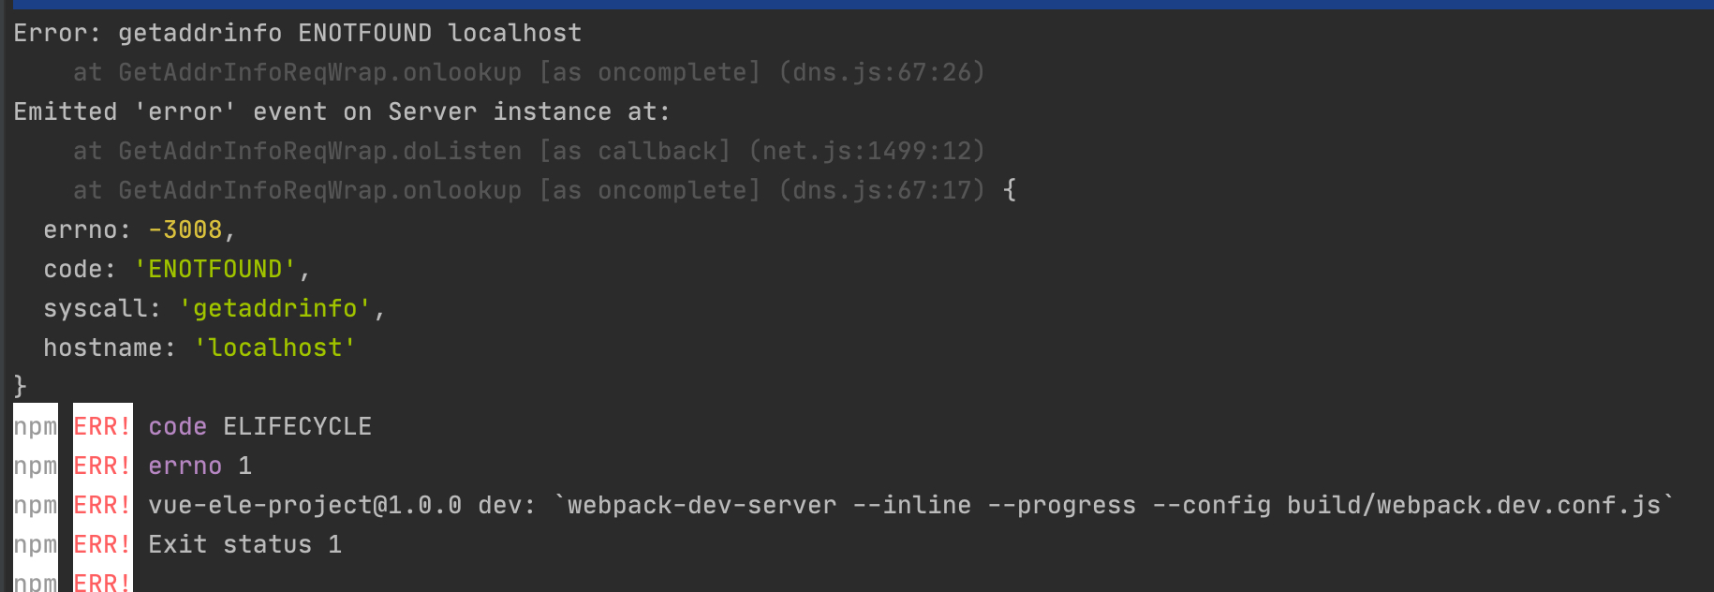1714x592 pixels.
Task: Click the 'Error: getaddrinfo ENOTFOUND localhost' line
Action: click(298, 33)
